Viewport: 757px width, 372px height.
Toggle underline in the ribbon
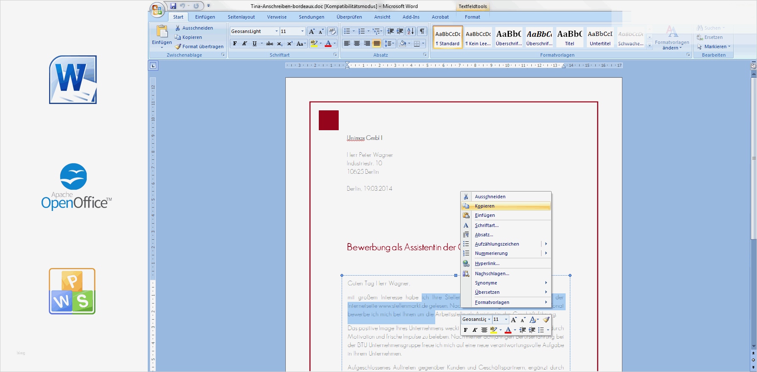click(254, 44)
